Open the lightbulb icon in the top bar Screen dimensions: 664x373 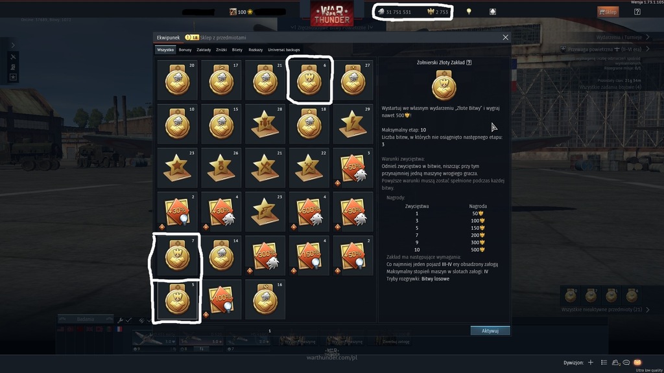(469, 12)
